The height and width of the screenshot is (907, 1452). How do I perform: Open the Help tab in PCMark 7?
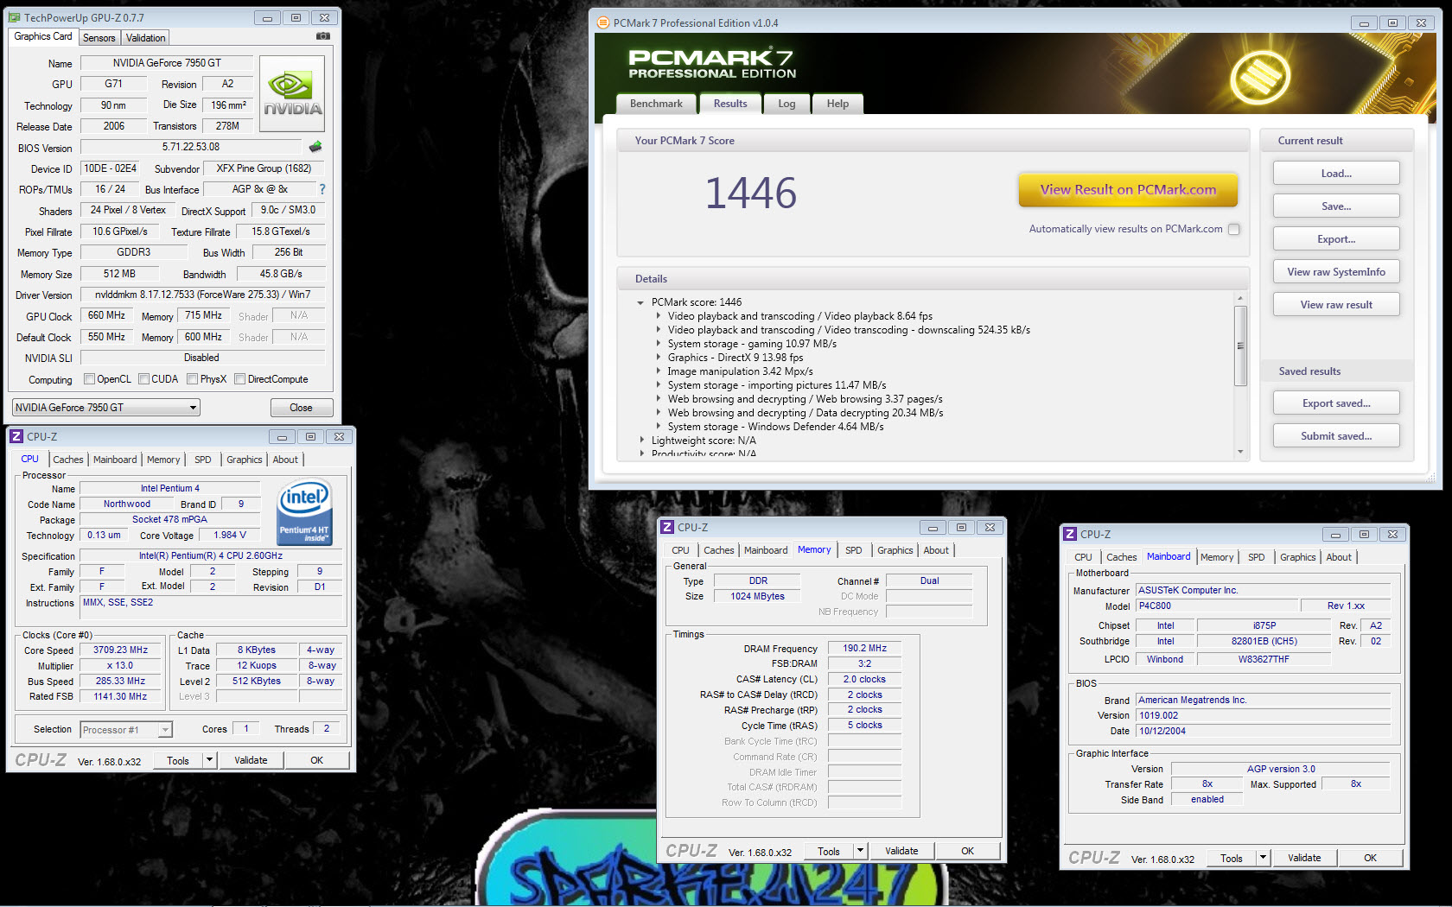click(837, 104)
